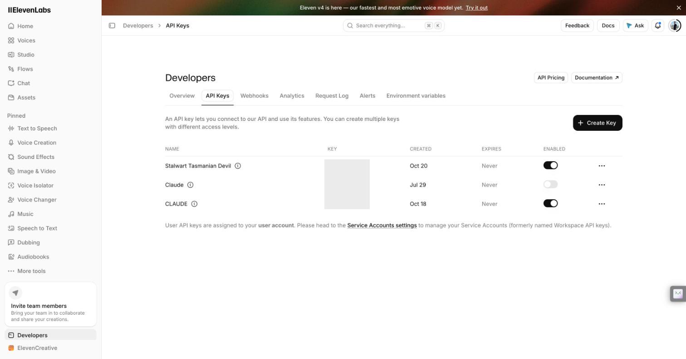686x359 pixels.
Task: Follow the Service Accounts settings link
Action: 382,225
